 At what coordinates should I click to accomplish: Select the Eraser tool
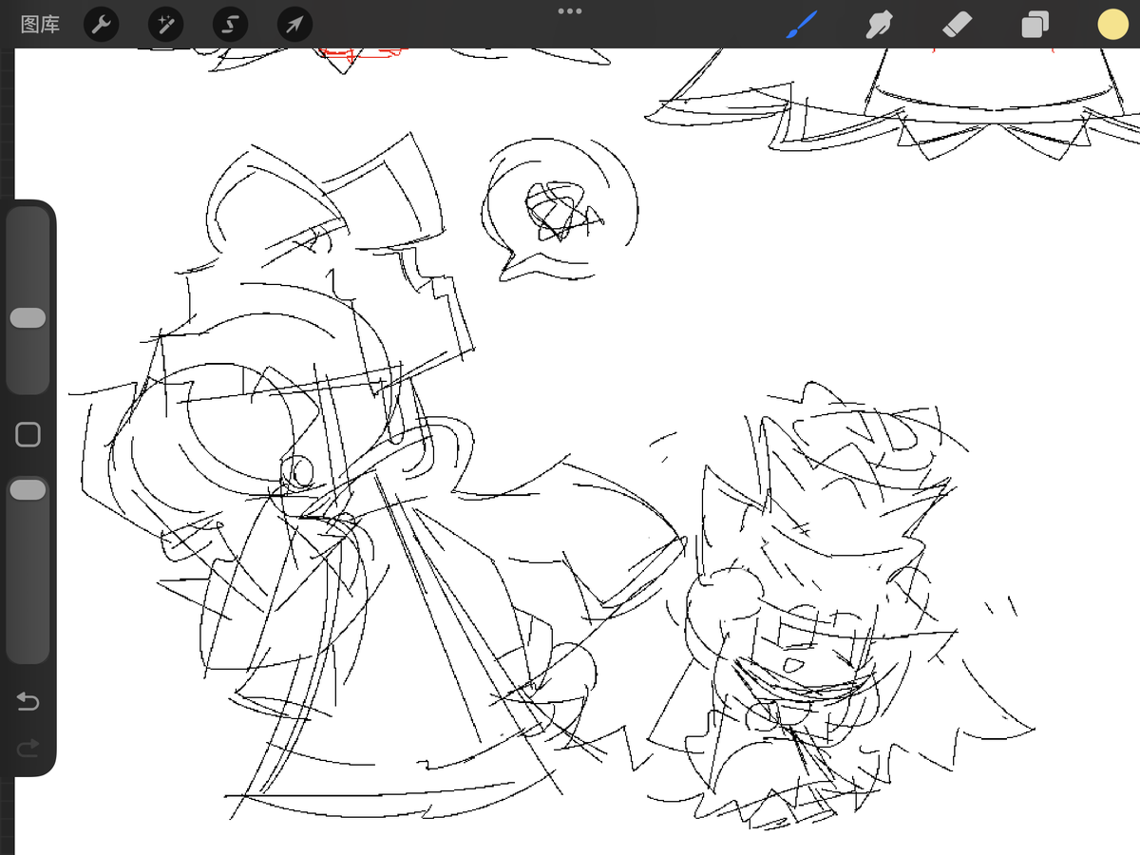(x=958, y=25)
